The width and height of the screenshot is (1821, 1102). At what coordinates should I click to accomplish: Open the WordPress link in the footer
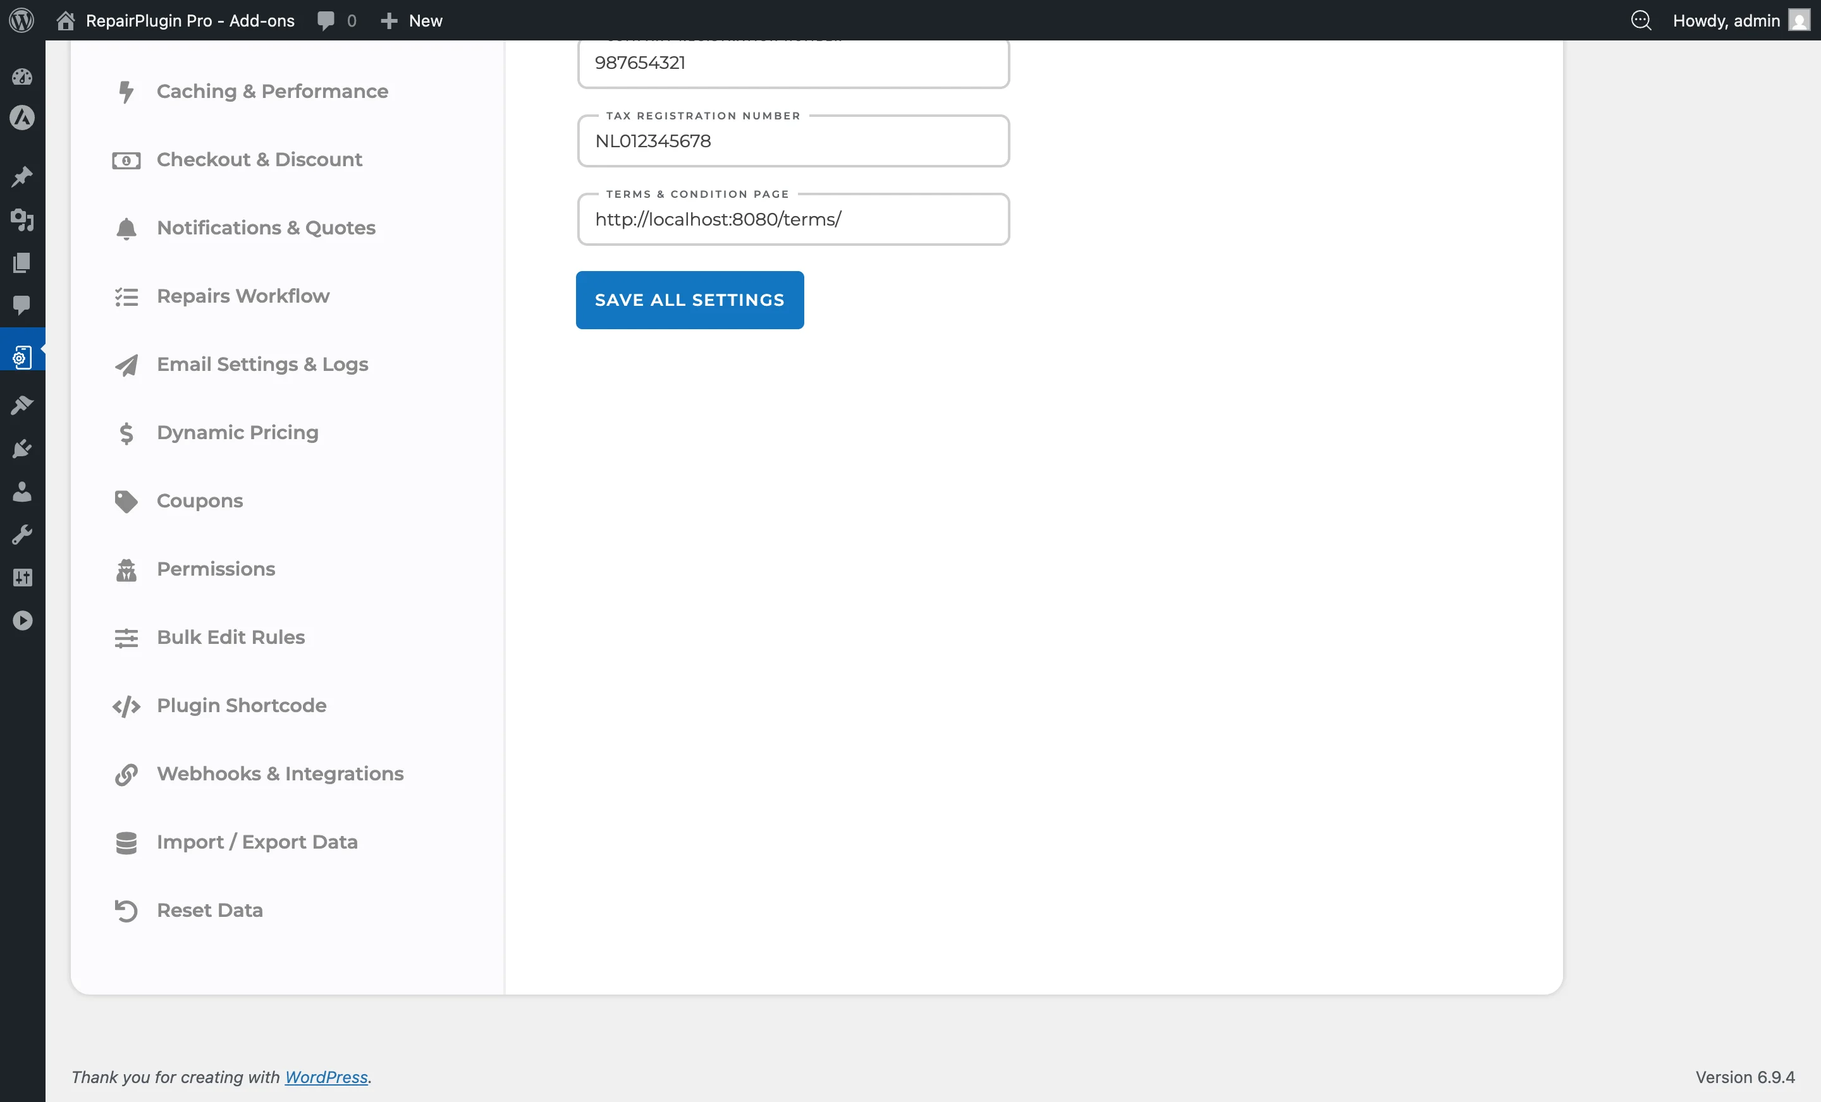pyautogui.click(x=326, y=1077)
